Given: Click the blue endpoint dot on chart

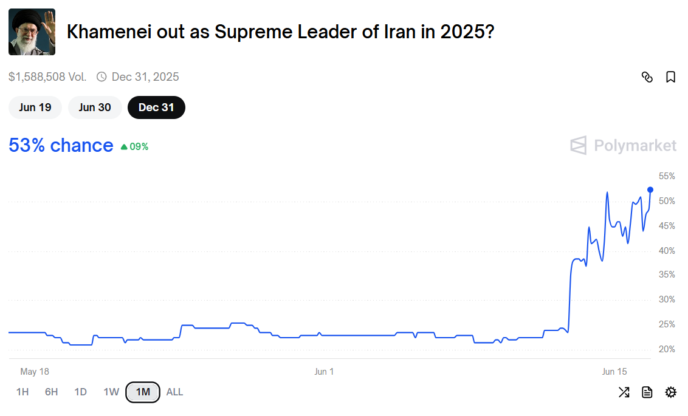Looking at the screenshot, I should pos(650,190).
